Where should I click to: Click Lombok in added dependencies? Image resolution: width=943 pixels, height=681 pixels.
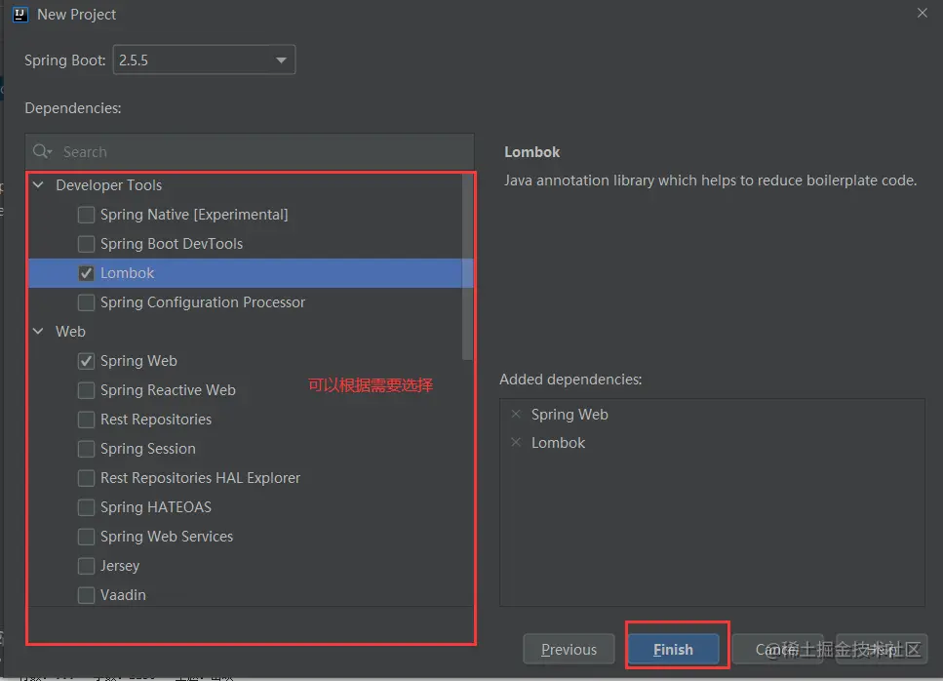[558, 443]
